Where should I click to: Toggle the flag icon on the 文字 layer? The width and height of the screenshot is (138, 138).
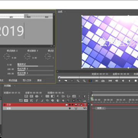73,105
